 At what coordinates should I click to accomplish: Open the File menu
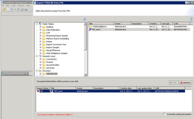(x=2, y=5)
